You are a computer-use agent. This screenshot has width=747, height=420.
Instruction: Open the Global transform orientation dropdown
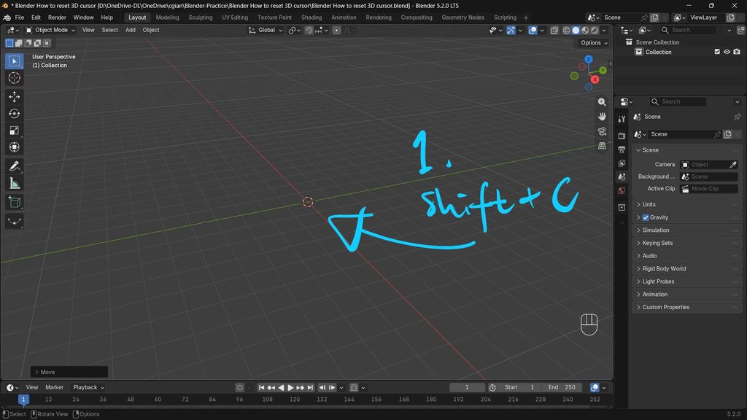266,30
